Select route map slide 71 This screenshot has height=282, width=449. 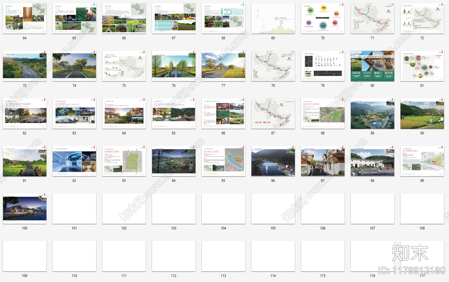point(372,18)
